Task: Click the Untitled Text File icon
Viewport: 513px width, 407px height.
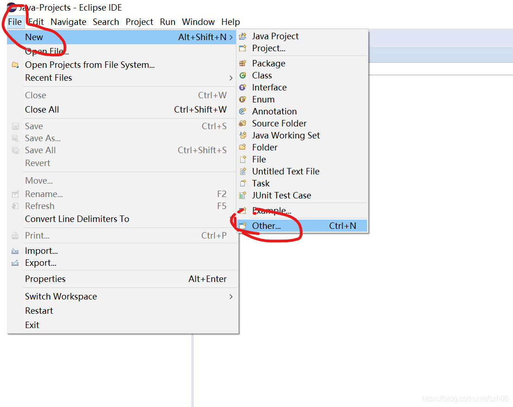Action: click(x=243, y=171)
